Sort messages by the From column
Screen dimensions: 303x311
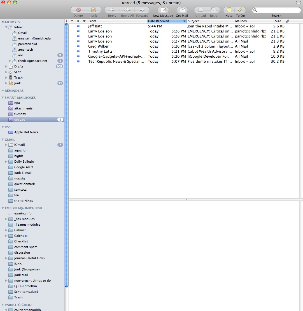pos(116,21)
